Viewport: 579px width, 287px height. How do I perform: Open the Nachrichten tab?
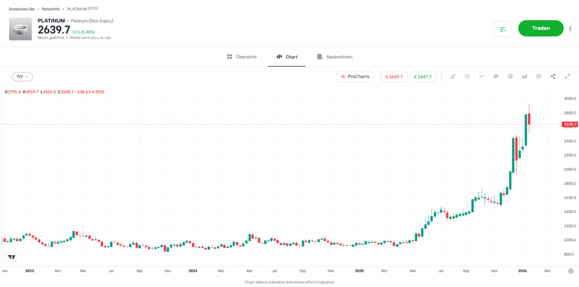[x=335, y=57]
